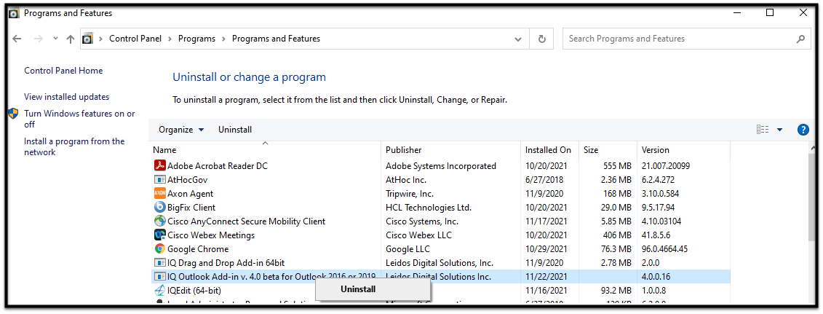Viewport: 823px width, 314px height.
Task: Select the Adobe Acrobat Reader DC name
Action: tap(218, 166)
